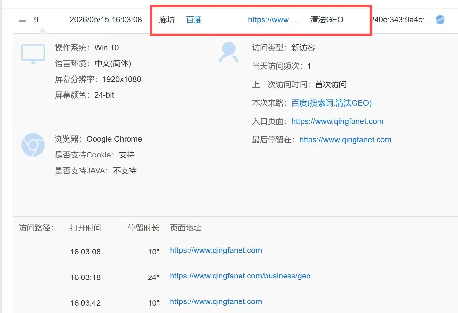Click the Chrome browser icon
Screen dimensions: 458x313
[33, 145]
